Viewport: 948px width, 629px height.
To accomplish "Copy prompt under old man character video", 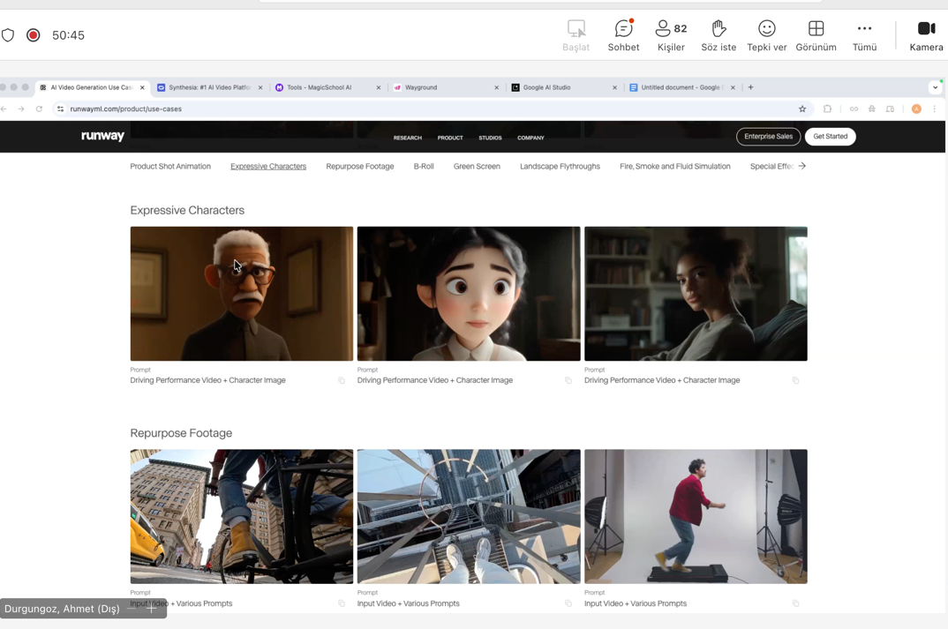I will click(342, 381).
